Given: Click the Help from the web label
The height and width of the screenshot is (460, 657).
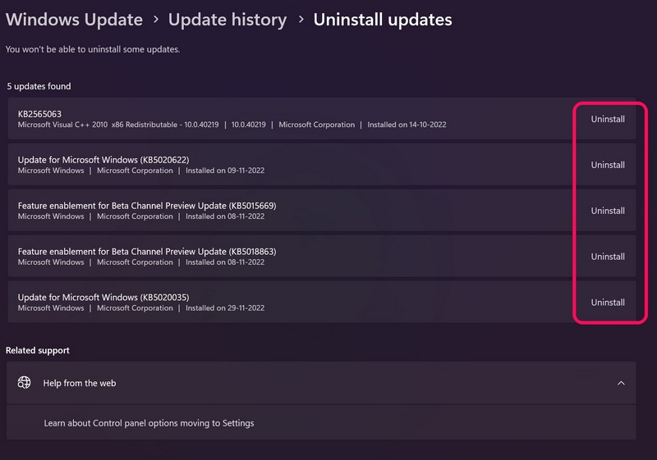Looking at the screenshot, I should click(80, 383).
